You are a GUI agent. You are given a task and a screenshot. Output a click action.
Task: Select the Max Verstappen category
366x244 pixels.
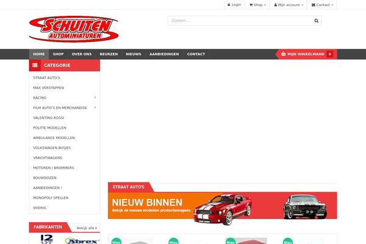[x=49, y=88]
